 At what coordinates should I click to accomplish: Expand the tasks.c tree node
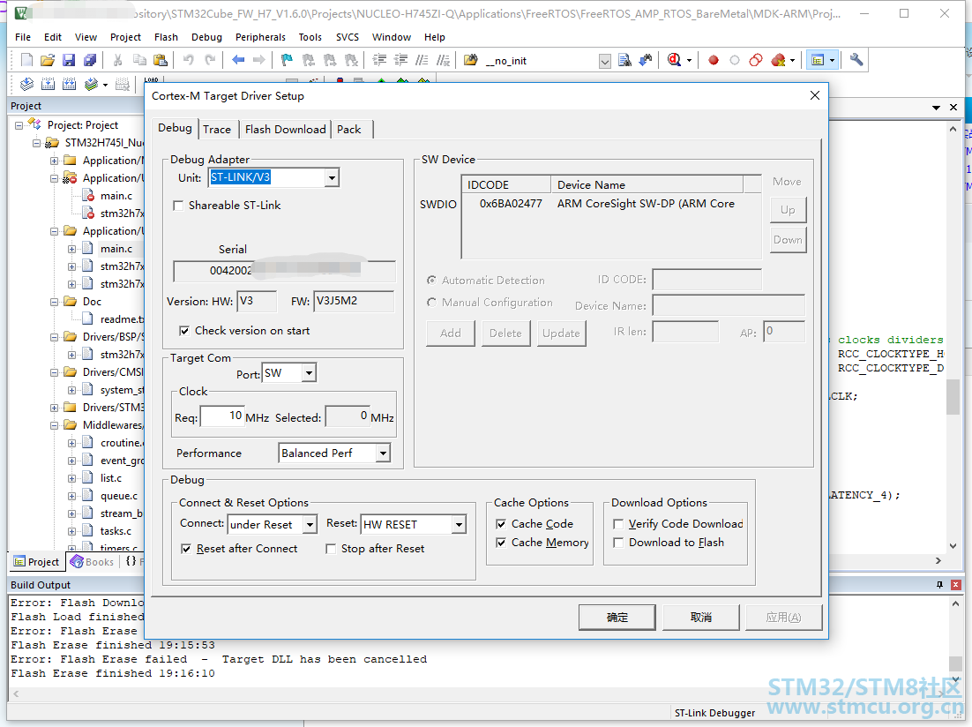(72, 532)
